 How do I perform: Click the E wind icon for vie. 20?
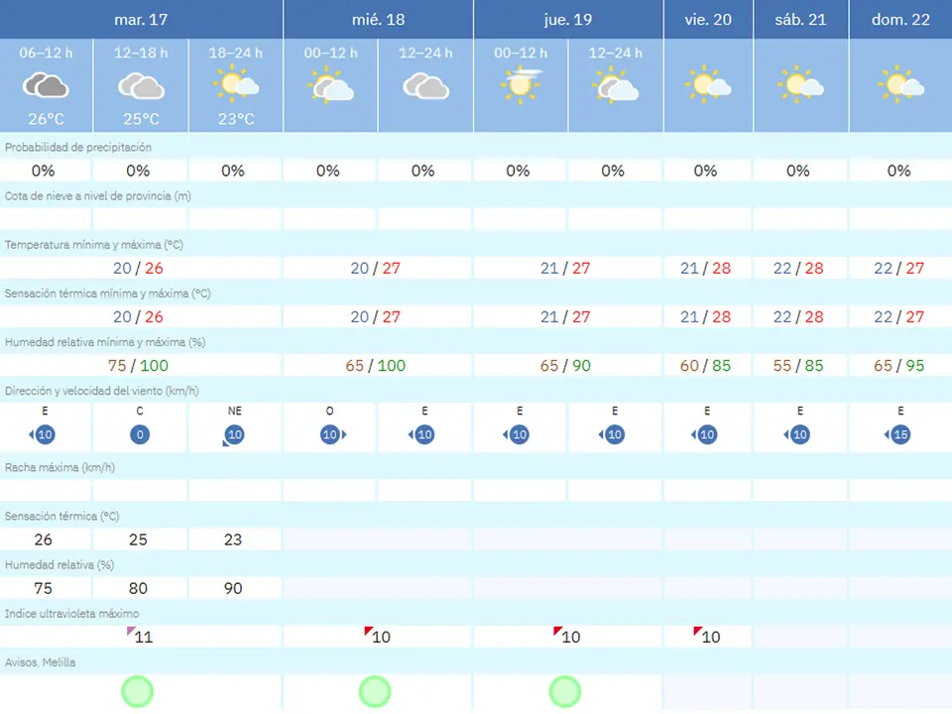pyautogui.click(x=704, y=434)
